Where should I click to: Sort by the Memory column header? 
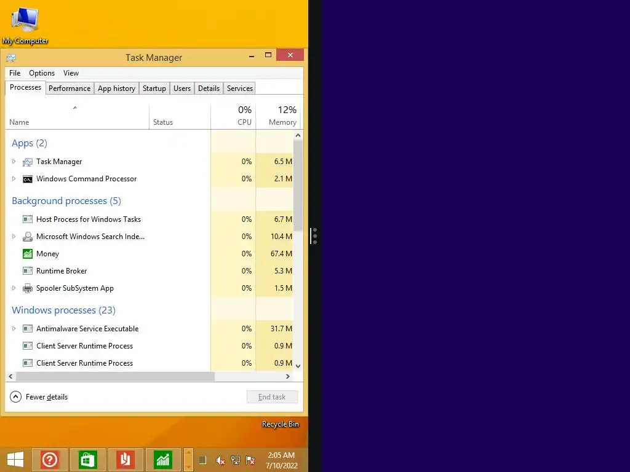[x=278, y=116]
